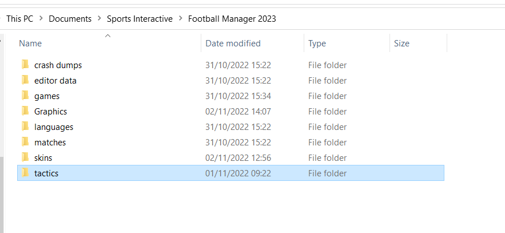Click the languages folder icon
The image size is (505, 233).
[25, 127]
